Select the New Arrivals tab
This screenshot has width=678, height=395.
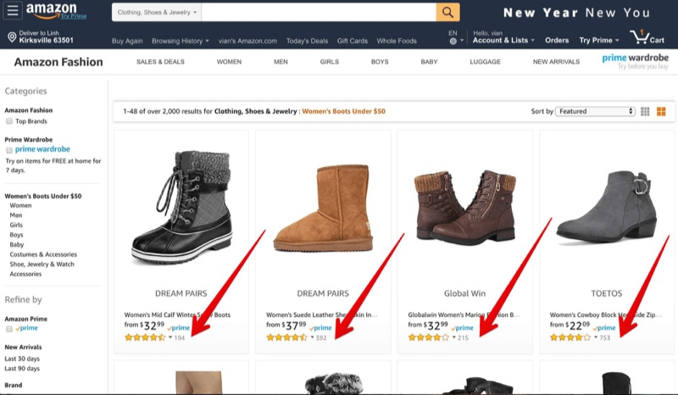pyautogui.click(x=557, y=62)
